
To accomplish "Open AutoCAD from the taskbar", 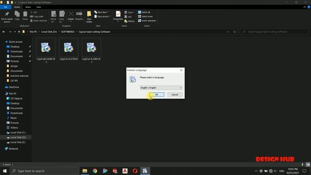I will pos(125,171).
